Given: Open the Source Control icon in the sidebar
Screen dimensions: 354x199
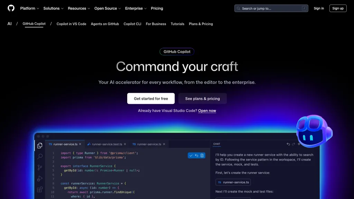Looking at the screenshot, I should tap(39, 168).
